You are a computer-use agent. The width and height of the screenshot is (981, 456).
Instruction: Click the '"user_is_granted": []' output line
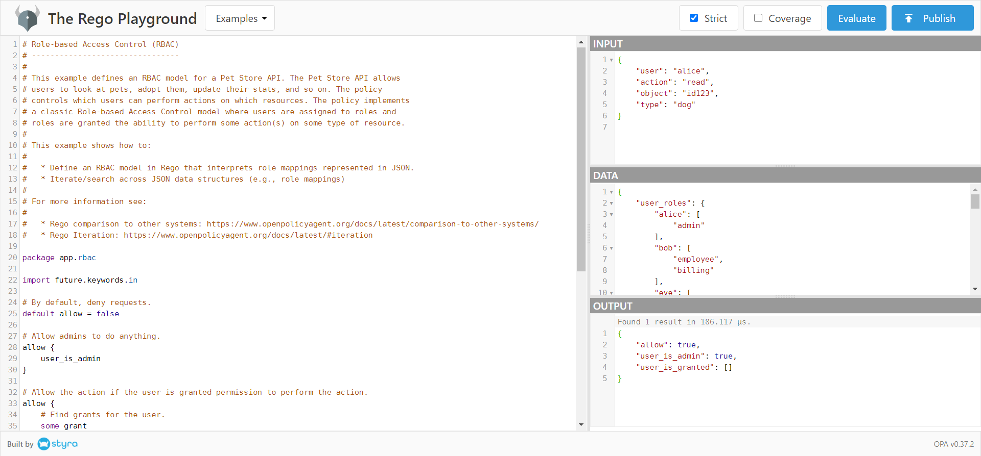tap(684, 367)
